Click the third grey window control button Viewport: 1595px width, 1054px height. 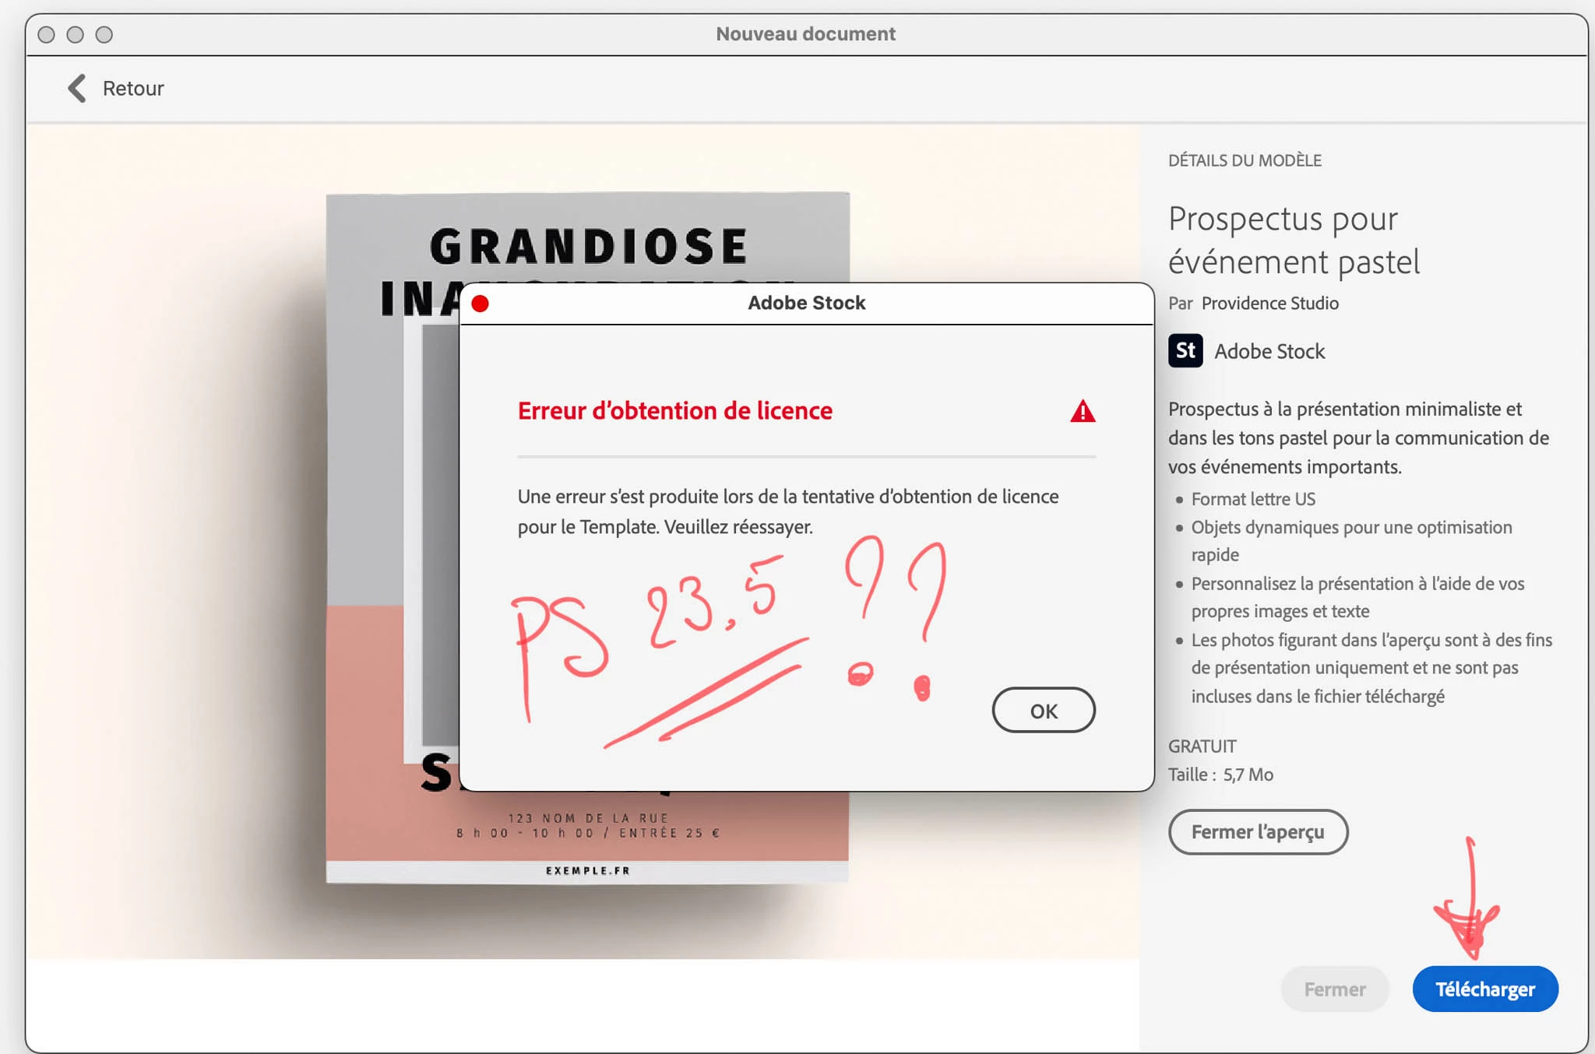pyautogui.click(x=104, y=35)
